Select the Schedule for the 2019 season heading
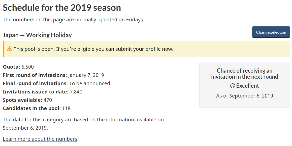The image size is (292, 146). [62, 8]
